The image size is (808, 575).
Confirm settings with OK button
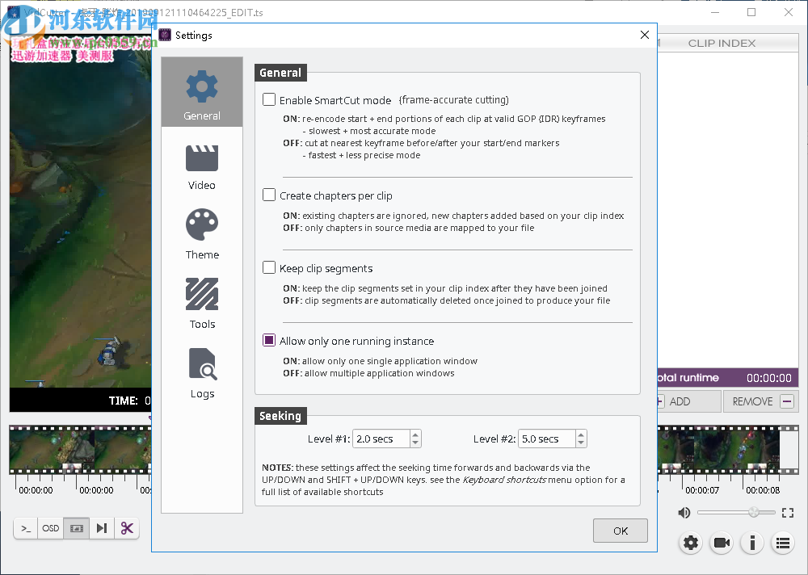point(621,531)
